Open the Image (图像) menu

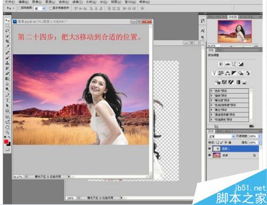point(37,2)
